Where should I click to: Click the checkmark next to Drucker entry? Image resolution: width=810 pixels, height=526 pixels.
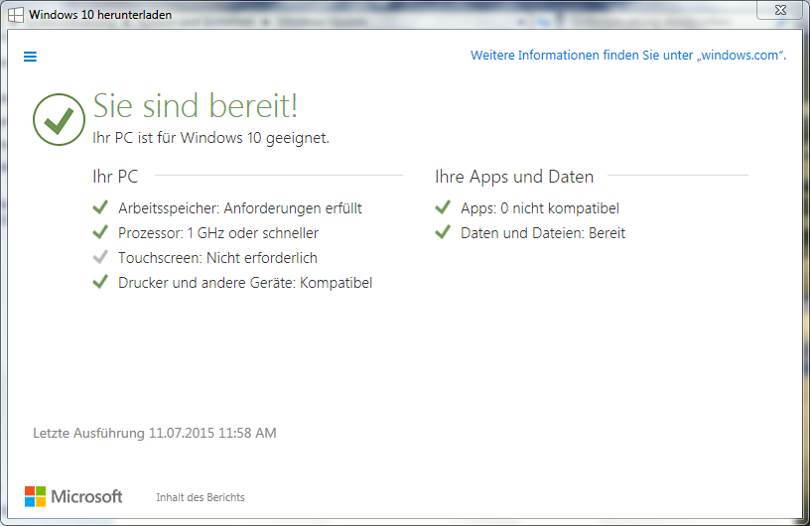(x=99, y=282)
